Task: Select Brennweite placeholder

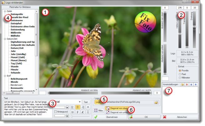Action: pos(17,88)
